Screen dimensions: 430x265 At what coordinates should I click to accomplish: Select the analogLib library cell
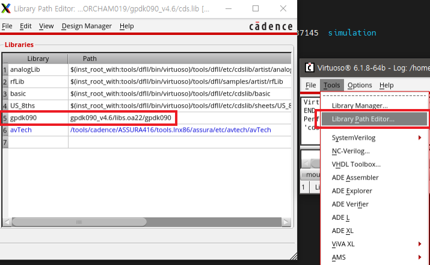point(38,69)
